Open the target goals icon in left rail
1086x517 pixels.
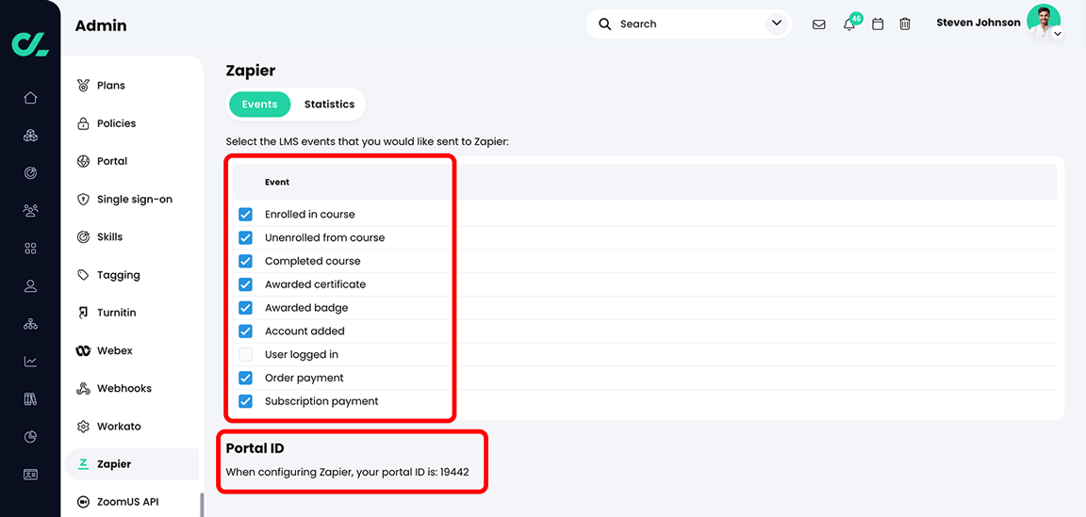click(x=30, y=173)
